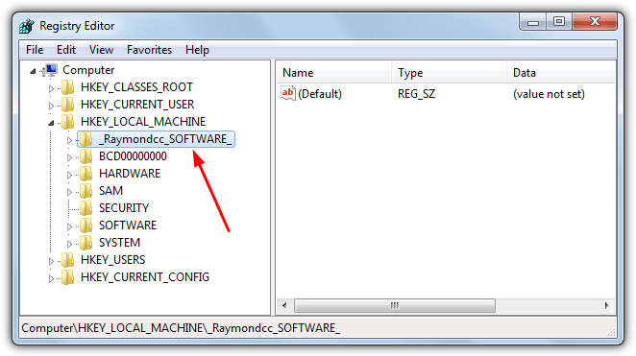The width and height of the screenshot is (636, 356).
Task: Click the horizontal scrollbar thumb
Action: [x=395, y=305]
